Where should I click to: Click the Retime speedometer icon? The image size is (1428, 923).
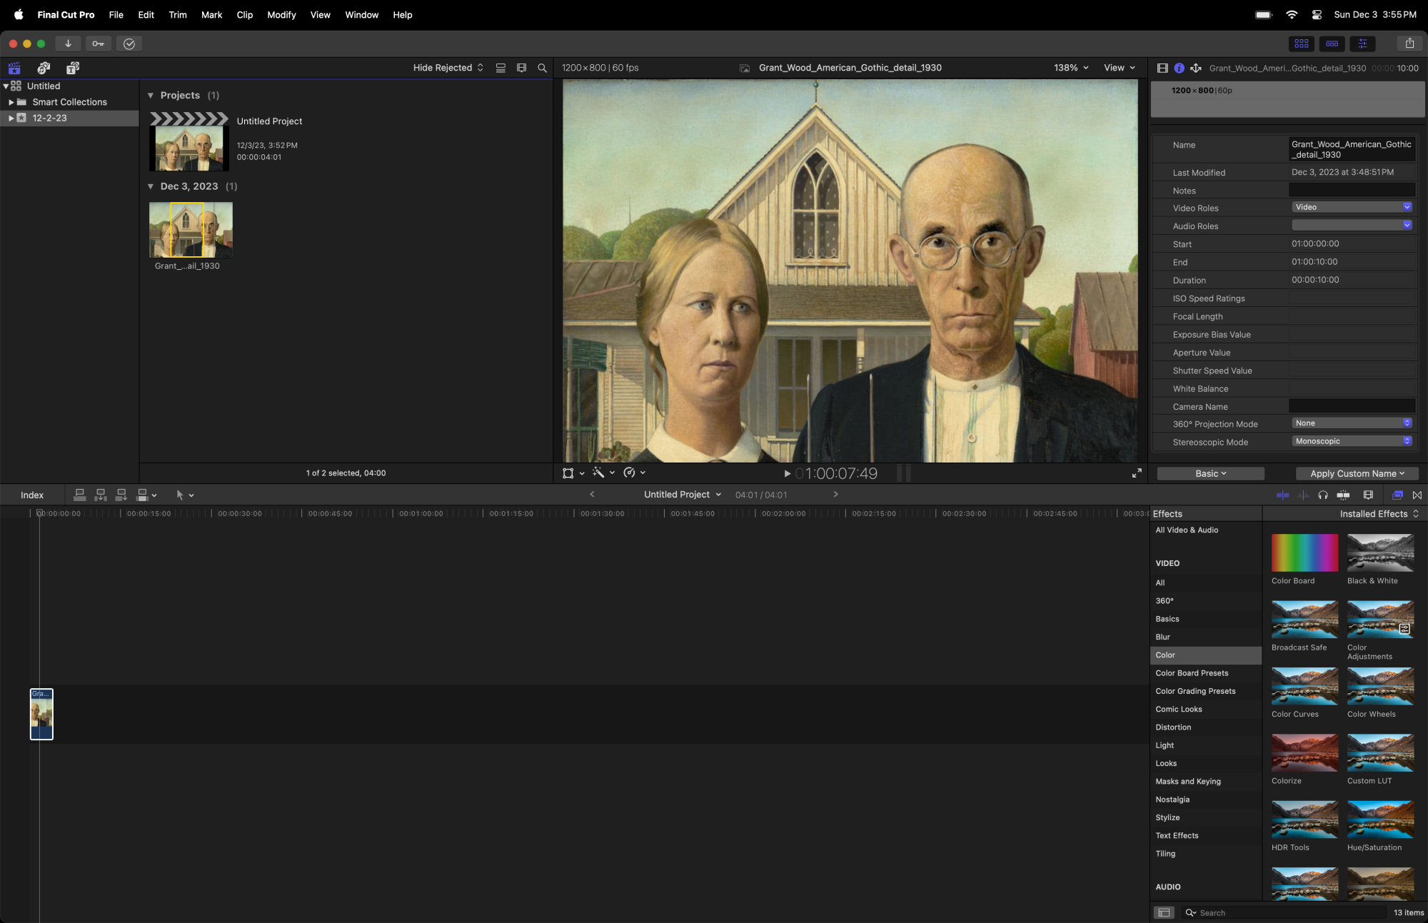coord(629,473)
